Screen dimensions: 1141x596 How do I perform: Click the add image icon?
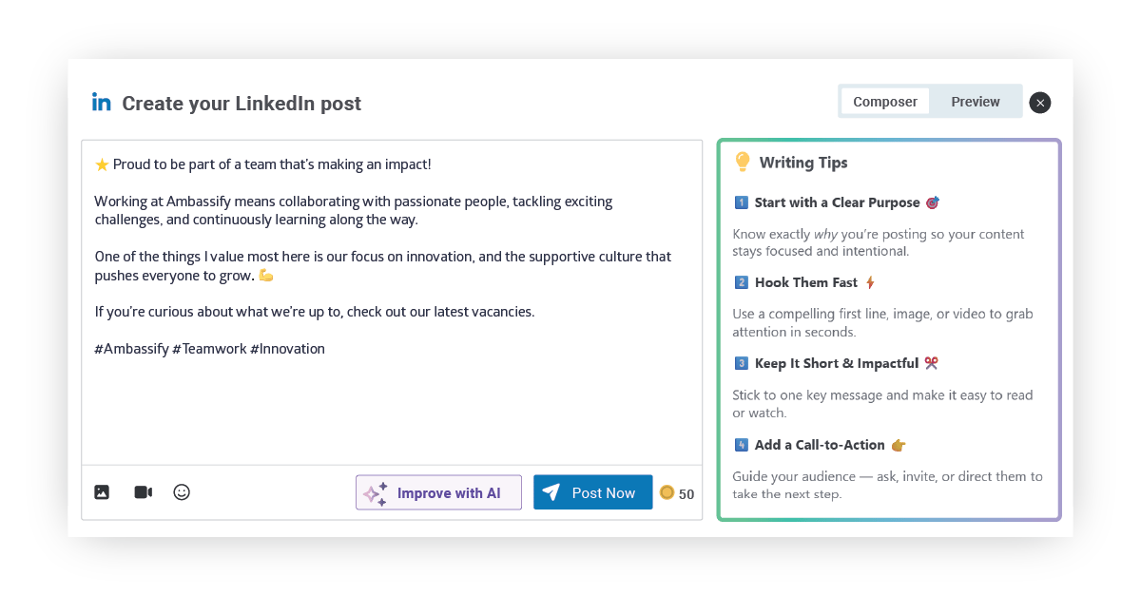pyautogui.click(x=102, y=492)
